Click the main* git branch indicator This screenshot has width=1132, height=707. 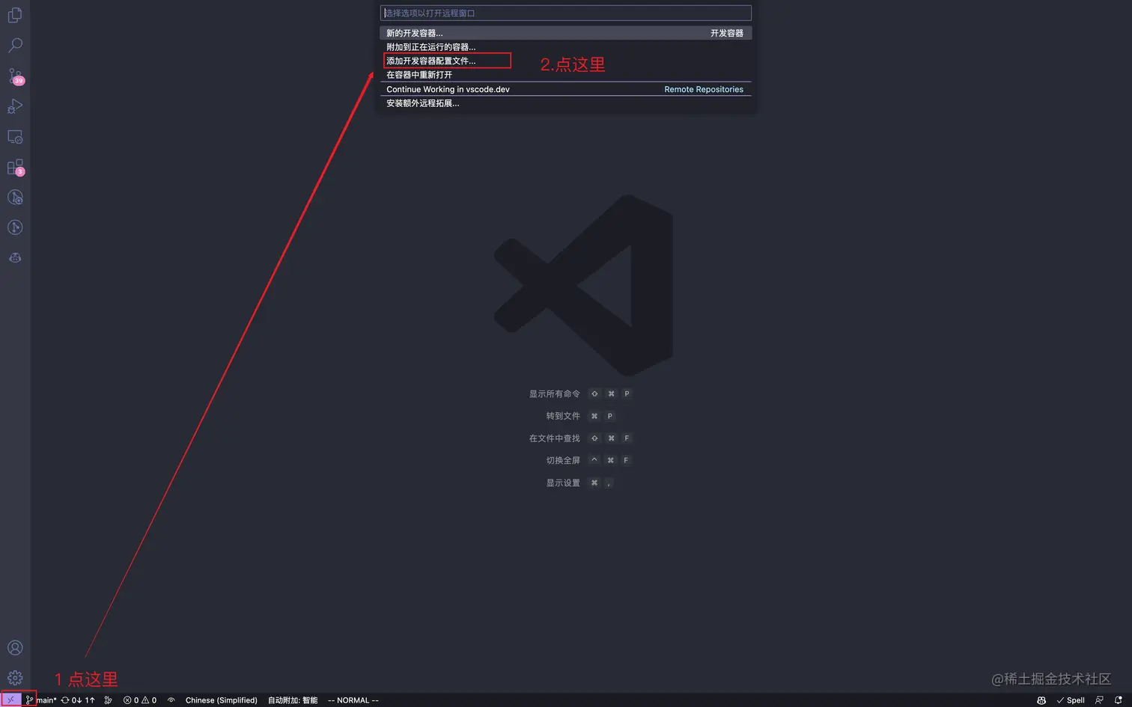[41, 700]
